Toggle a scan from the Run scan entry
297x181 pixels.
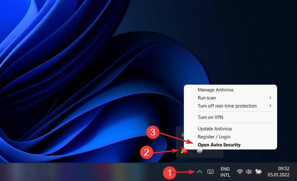click(x=206, y=98)
